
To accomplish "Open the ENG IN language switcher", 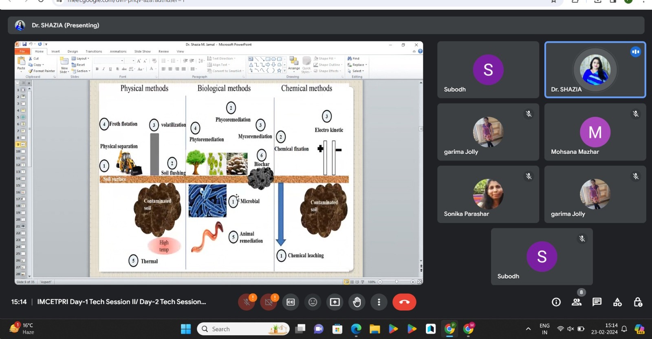I will coord(544,329).
